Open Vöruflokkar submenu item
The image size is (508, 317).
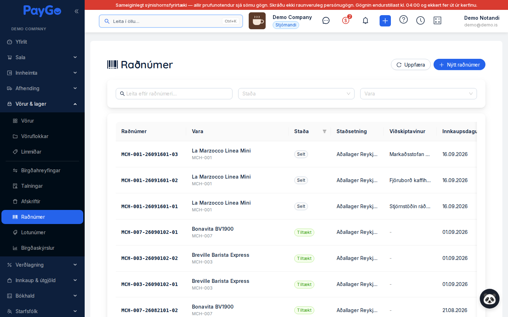click(x=42, y=136)
